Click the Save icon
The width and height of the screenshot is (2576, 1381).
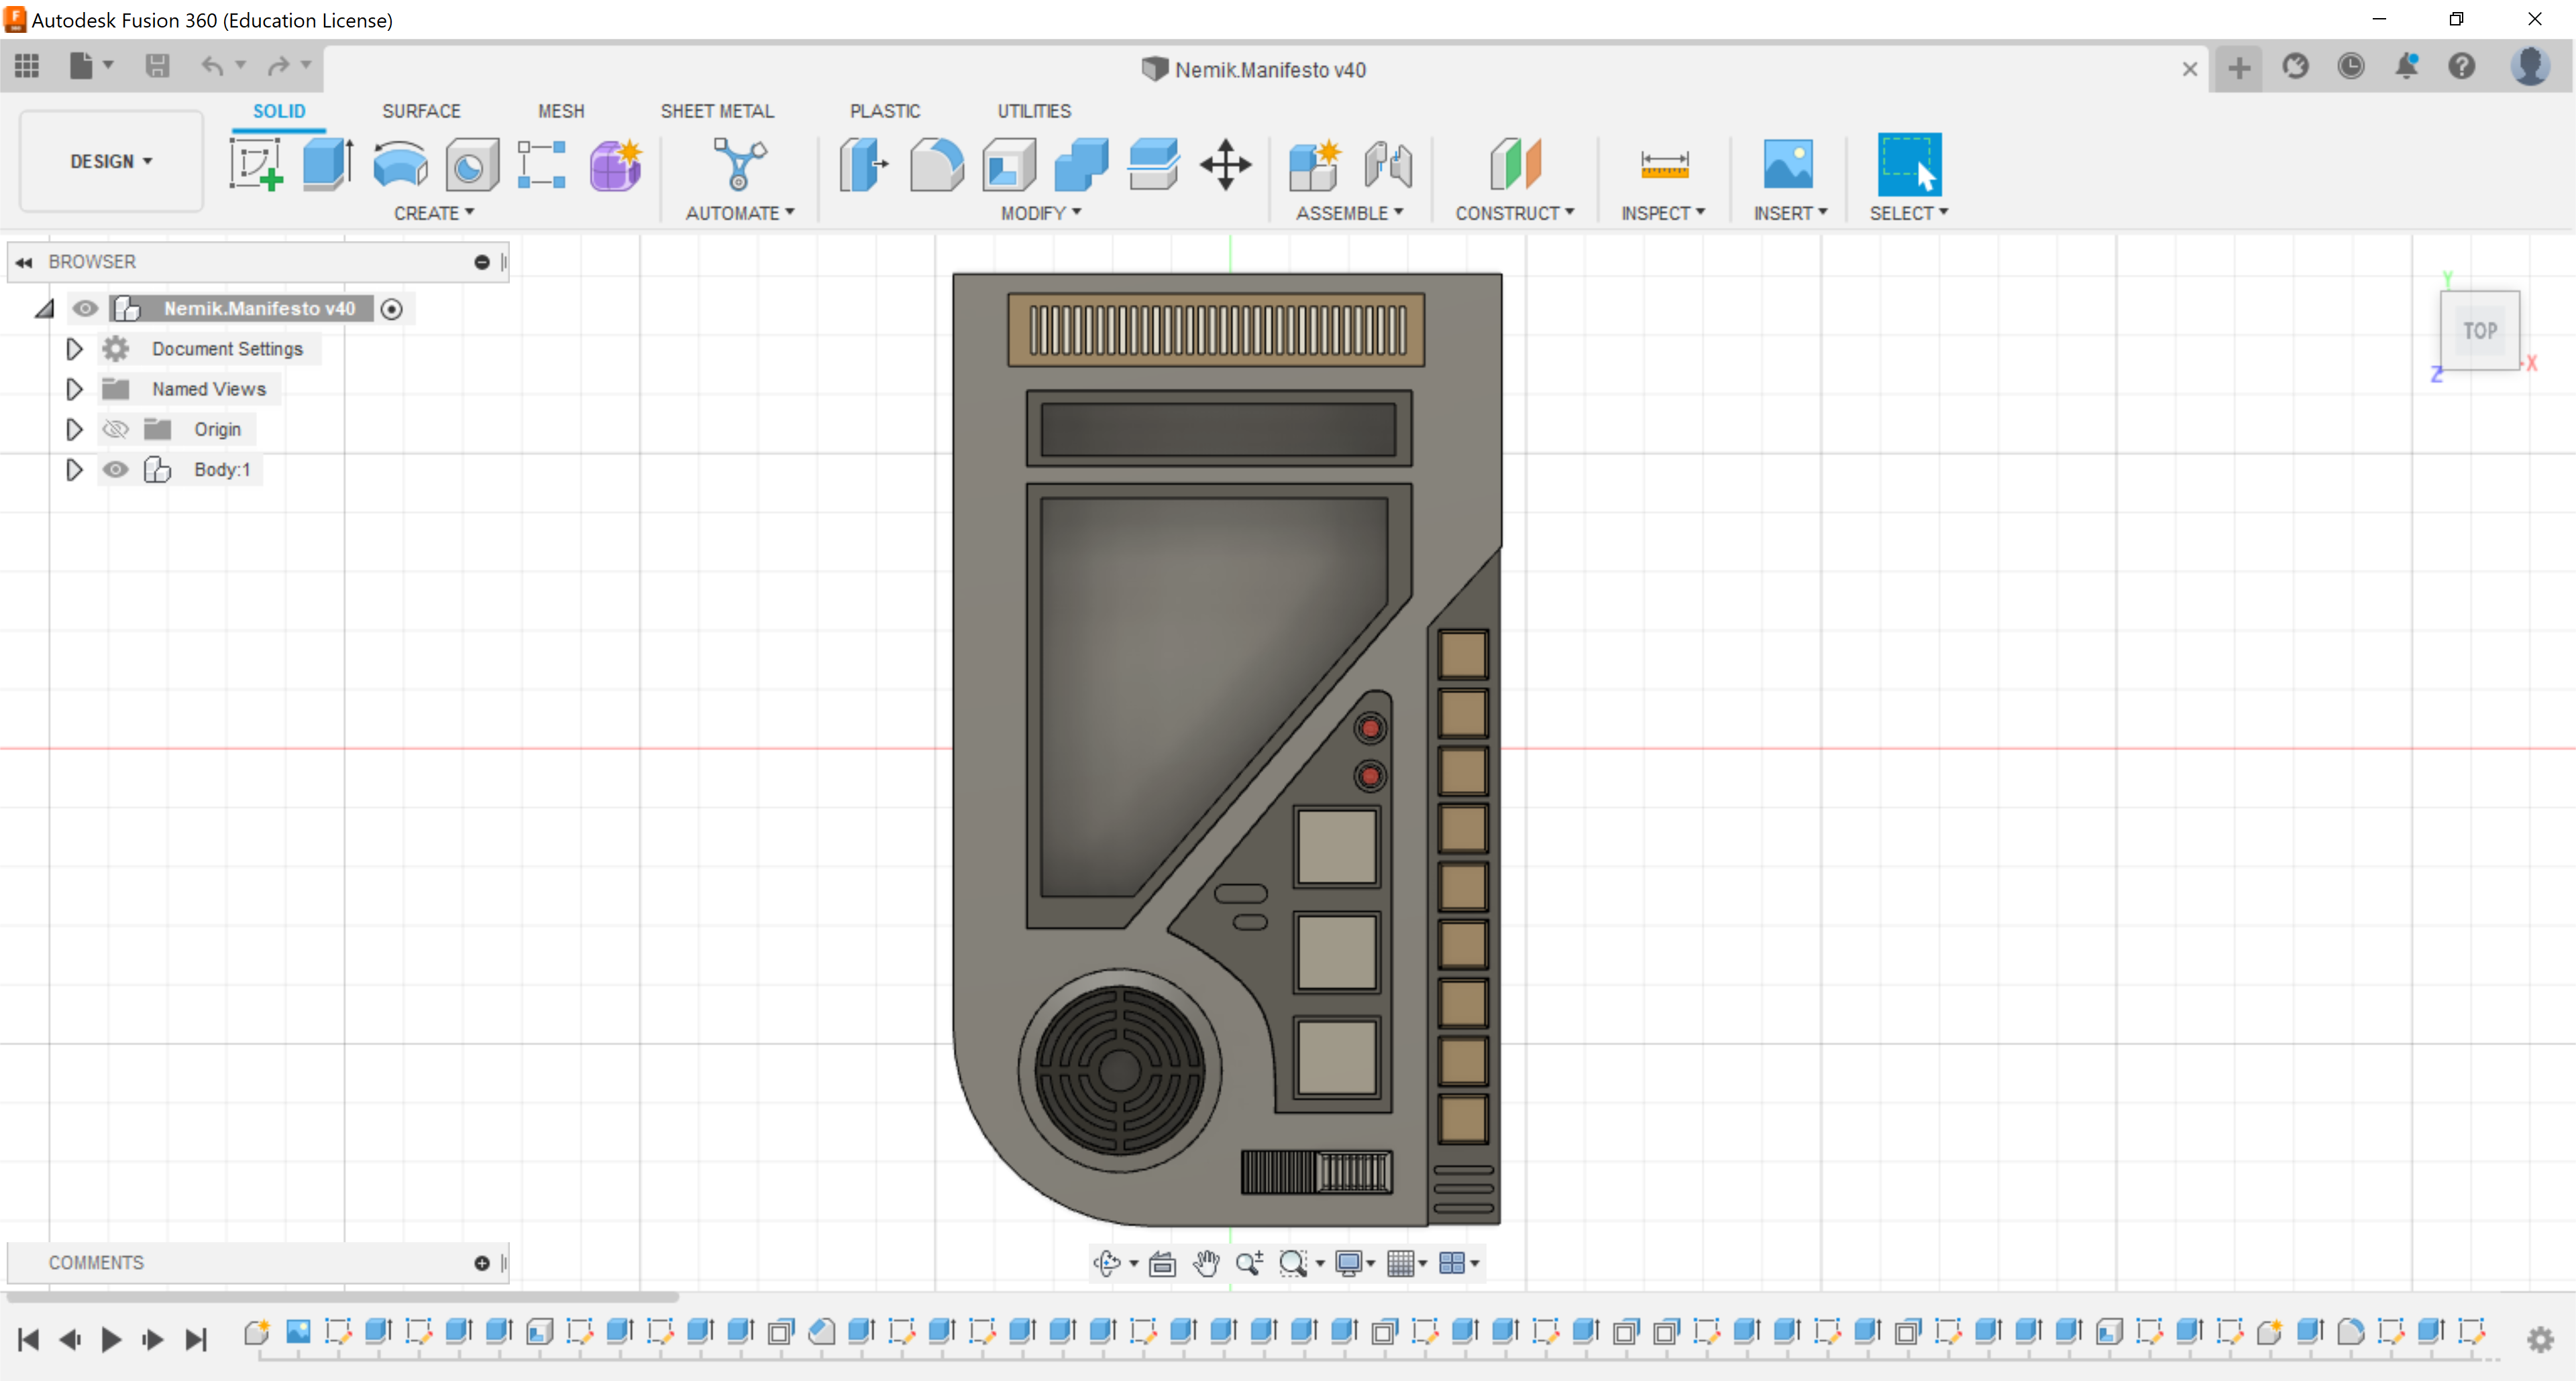click(157, 66)
